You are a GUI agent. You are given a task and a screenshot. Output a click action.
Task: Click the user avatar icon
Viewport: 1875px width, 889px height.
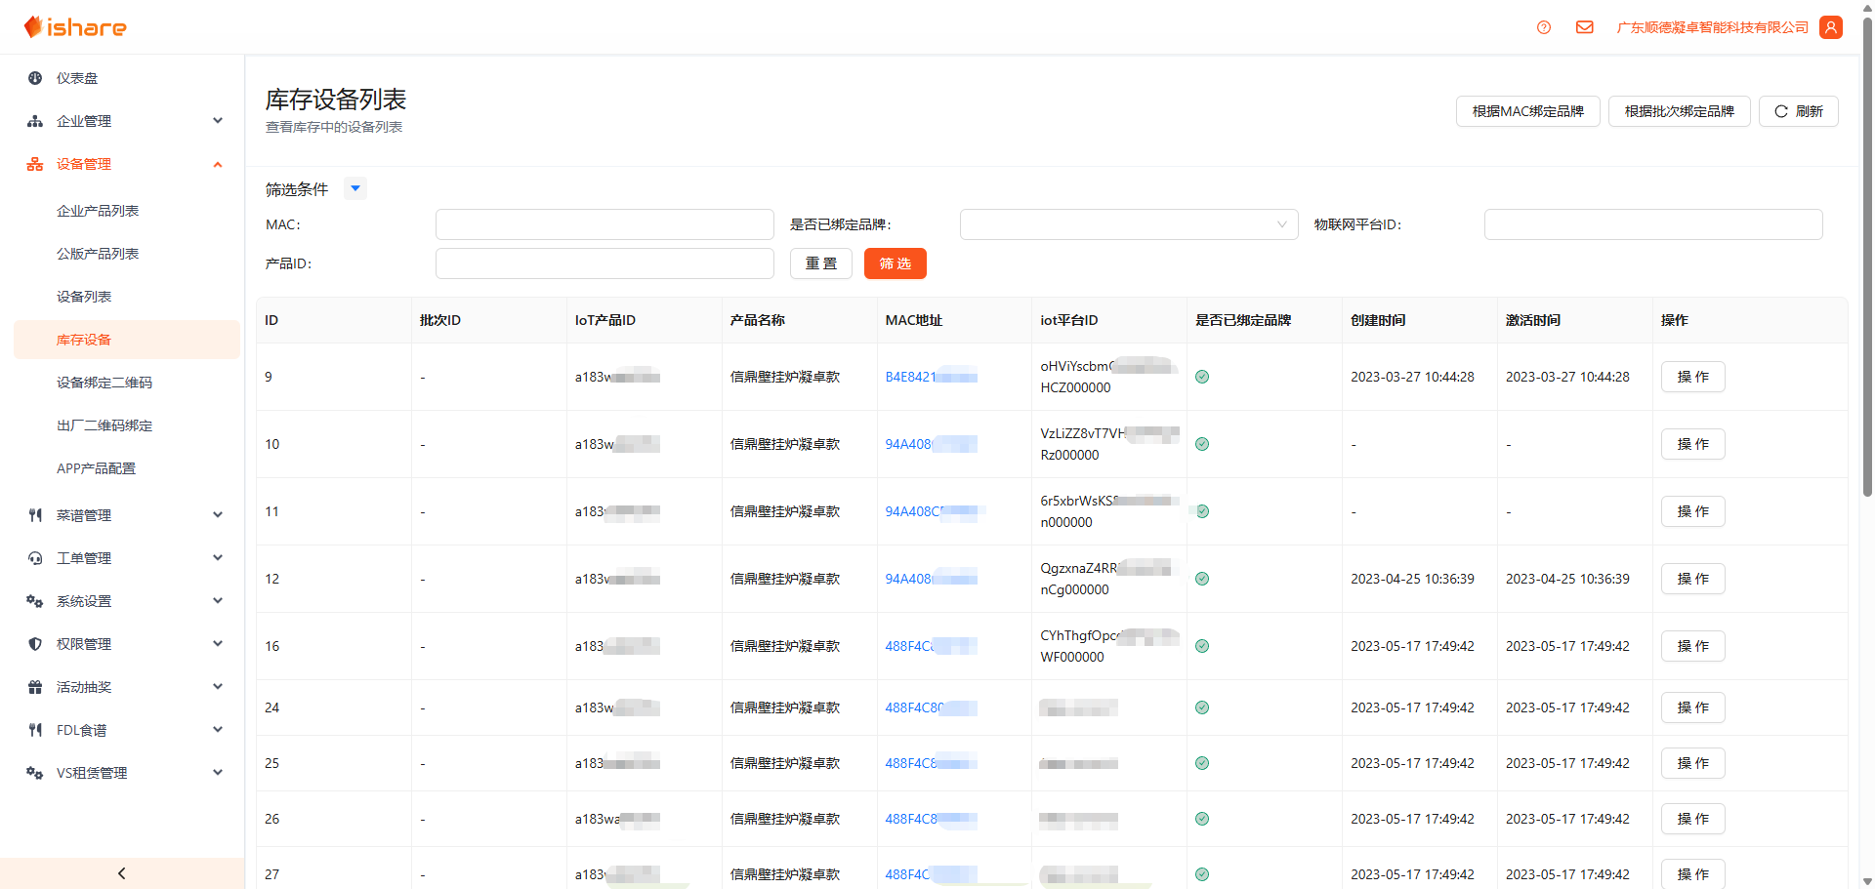[1831, 27]
